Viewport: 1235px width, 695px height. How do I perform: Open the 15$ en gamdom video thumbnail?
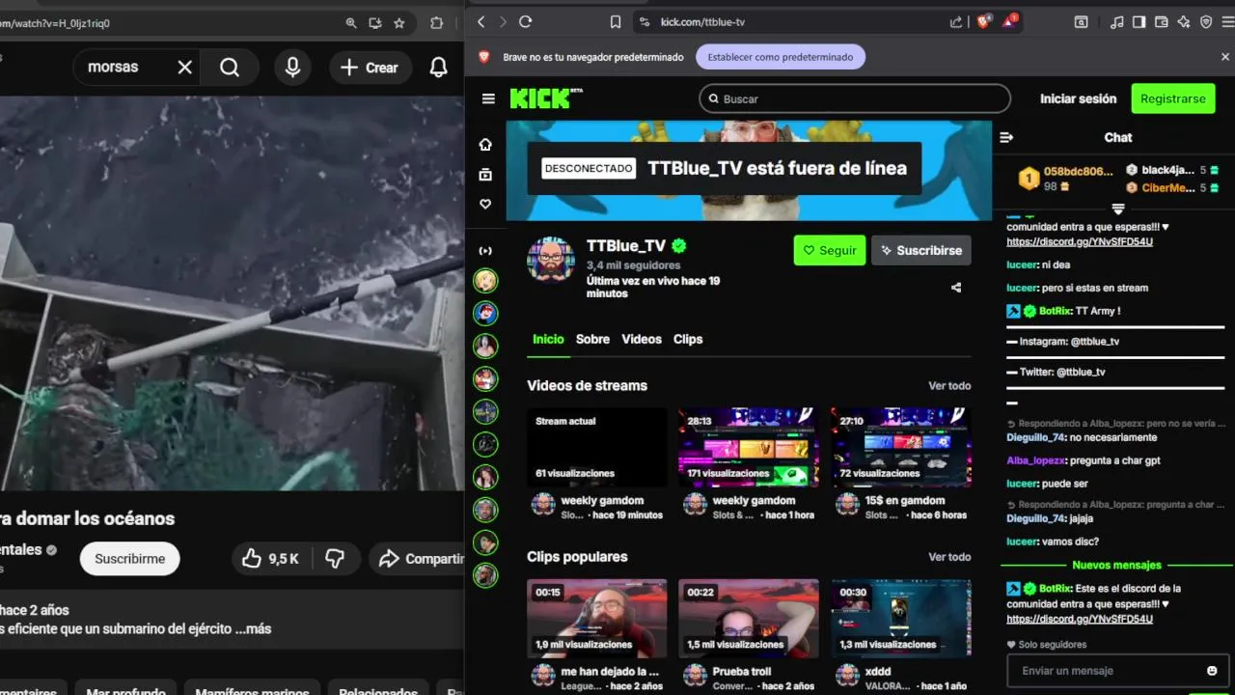click(901, 447)
